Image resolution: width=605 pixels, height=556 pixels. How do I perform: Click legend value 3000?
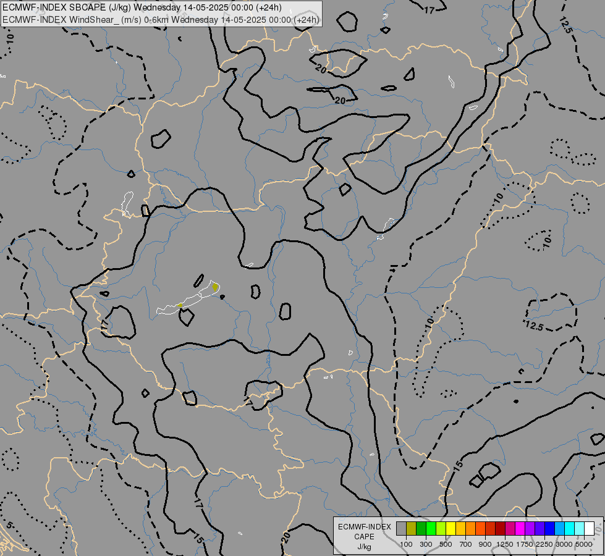coord(564,544)
